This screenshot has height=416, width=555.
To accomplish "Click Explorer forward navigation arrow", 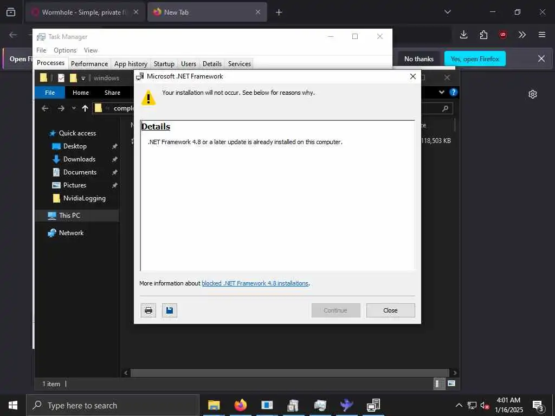I will tap(61, 108).
